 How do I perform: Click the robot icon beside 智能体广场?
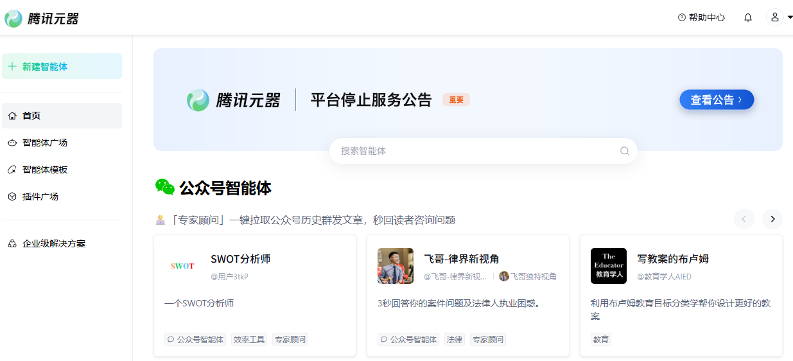12,143
